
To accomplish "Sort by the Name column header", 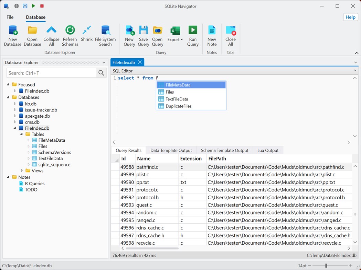I will point(157,159).
